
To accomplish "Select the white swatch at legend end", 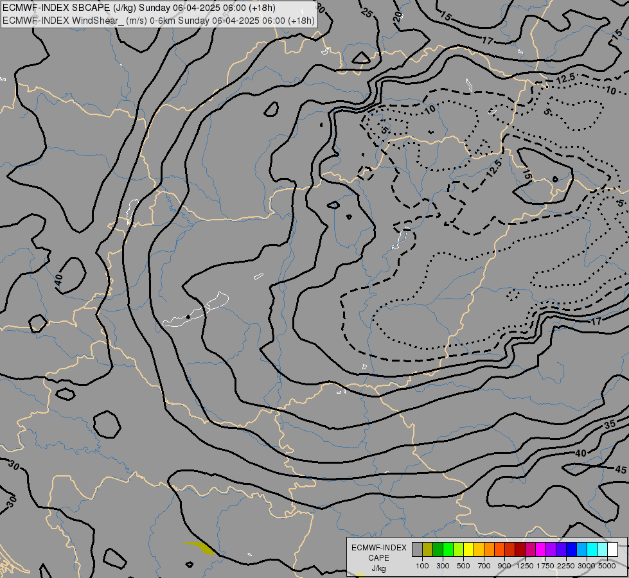I will coord(612,550).
